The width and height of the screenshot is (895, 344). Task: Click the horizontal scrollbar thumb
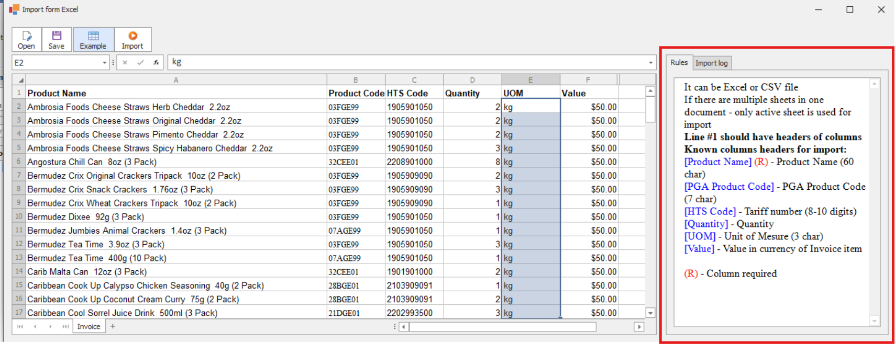pos(503,327)
